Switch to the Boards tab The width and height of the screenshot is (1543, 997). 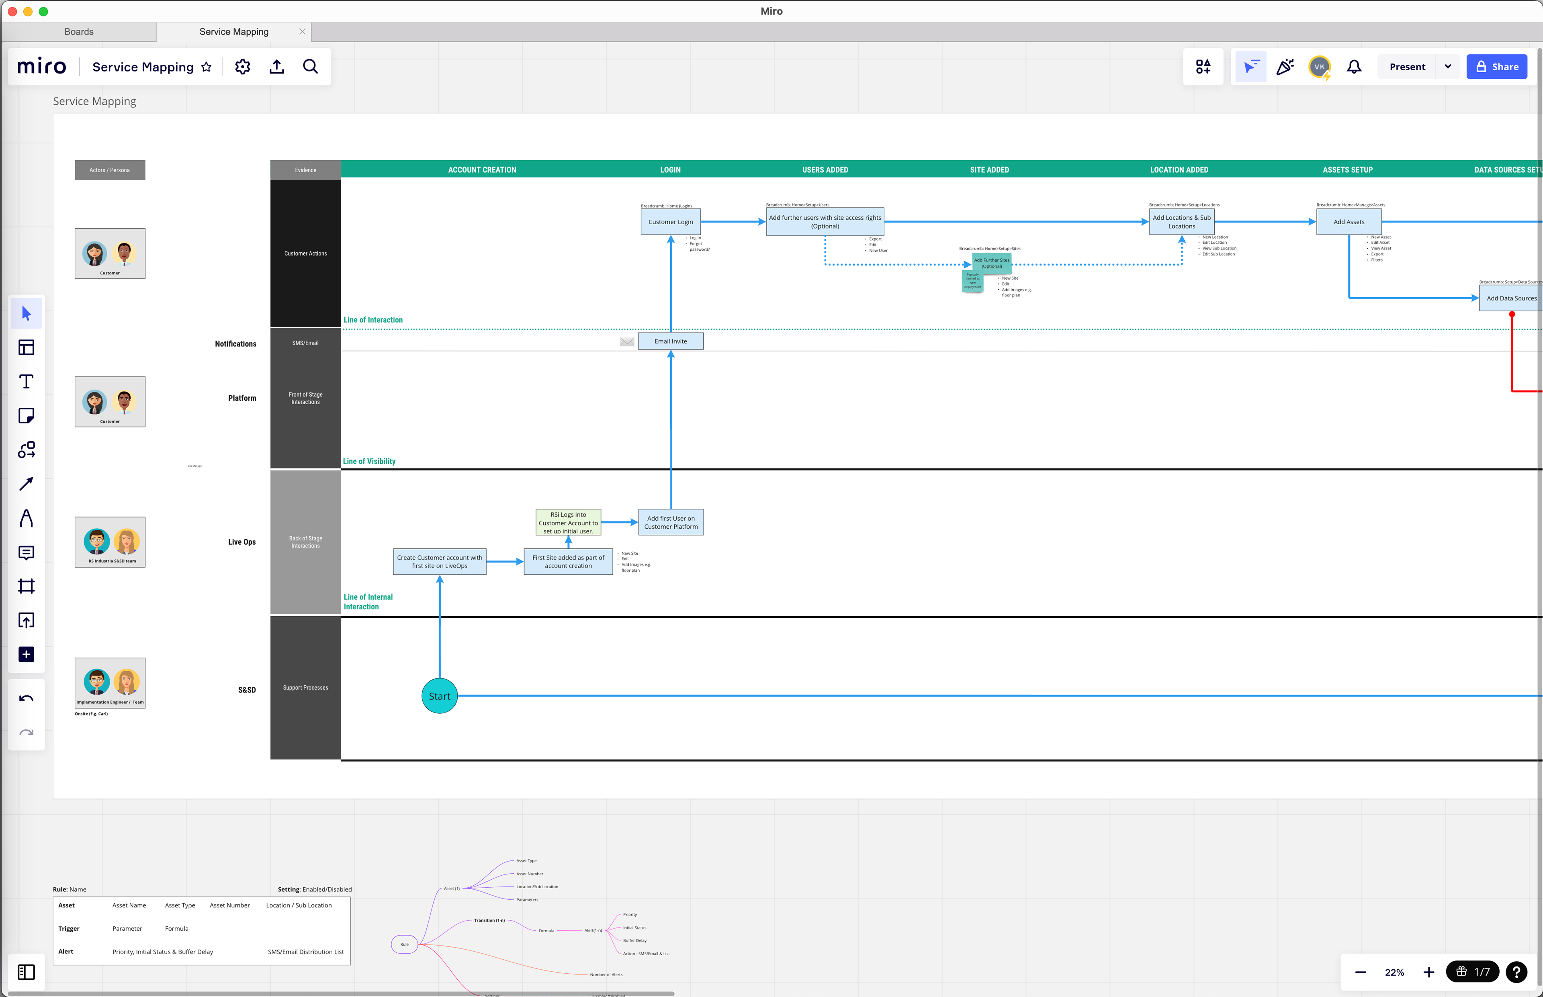tap(78, 32)
